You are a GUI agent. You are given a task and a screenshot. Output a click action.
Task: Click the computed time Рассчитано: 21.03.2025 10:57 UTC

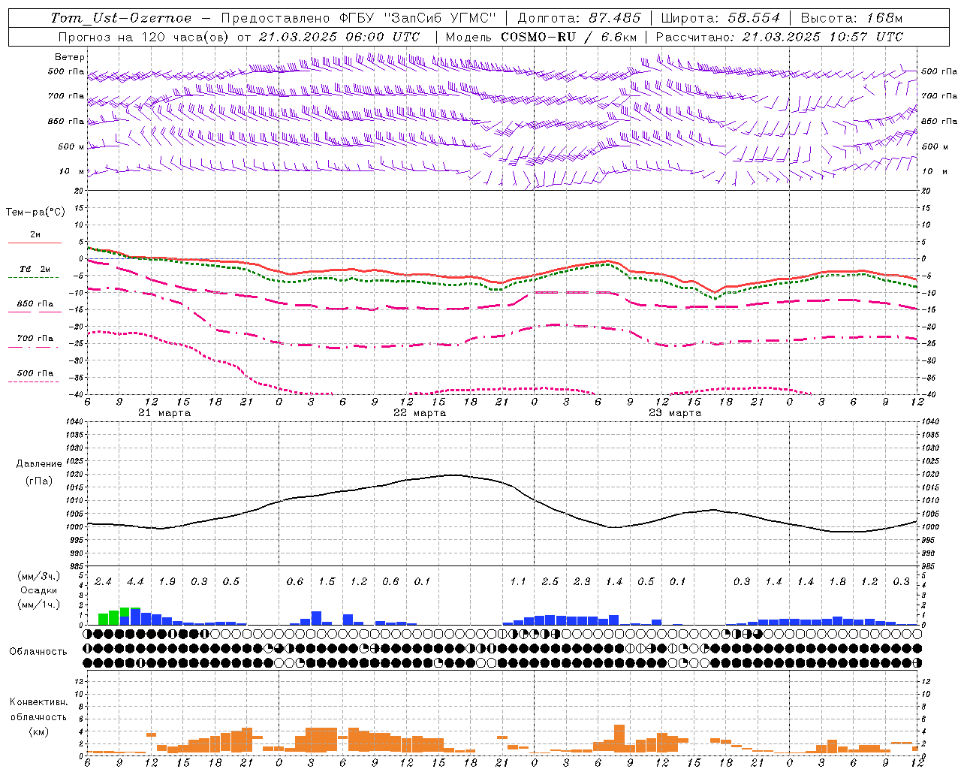tap(779, 37)
